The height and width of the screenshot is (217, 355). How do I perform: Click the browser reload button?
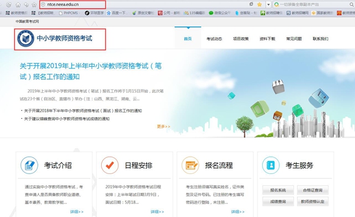[x=9, y=4]
